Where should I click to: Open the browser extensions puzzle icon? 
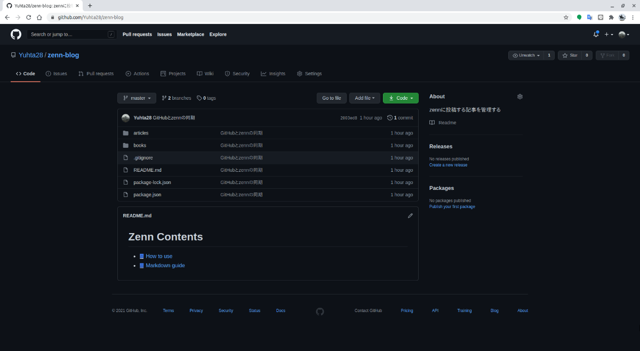(611, 17)
